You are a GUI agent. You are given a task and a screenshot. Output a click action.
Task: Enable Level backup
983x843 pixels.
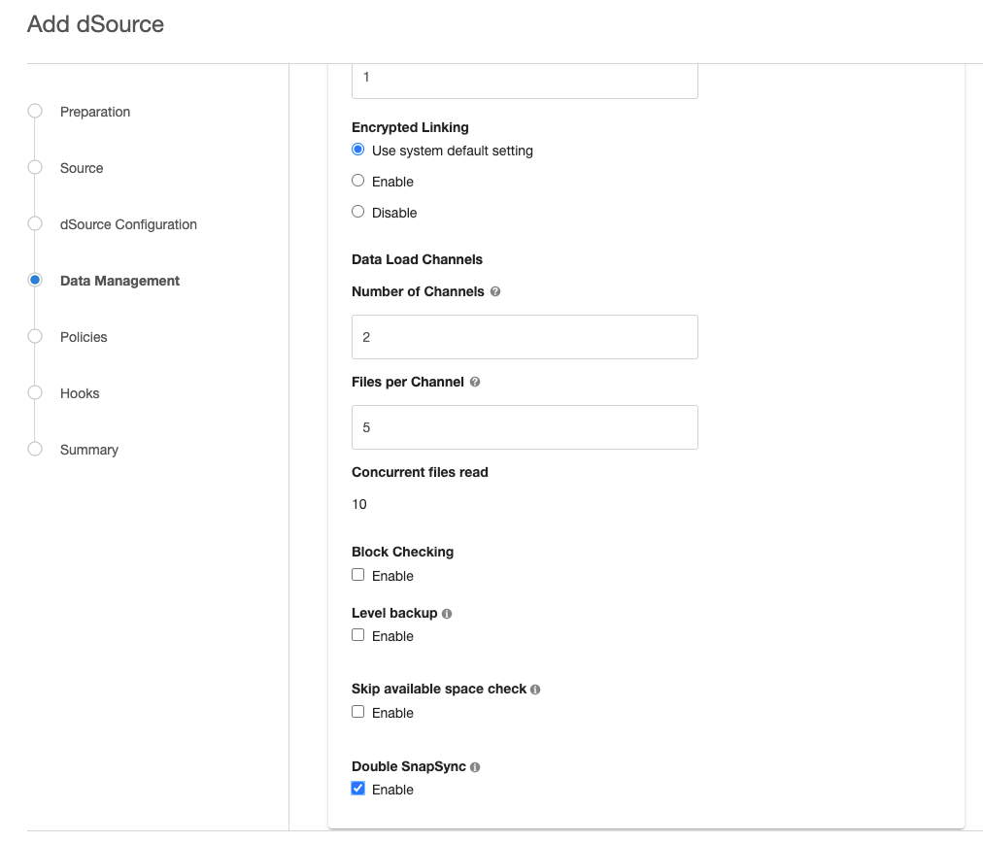pos(357,635)
